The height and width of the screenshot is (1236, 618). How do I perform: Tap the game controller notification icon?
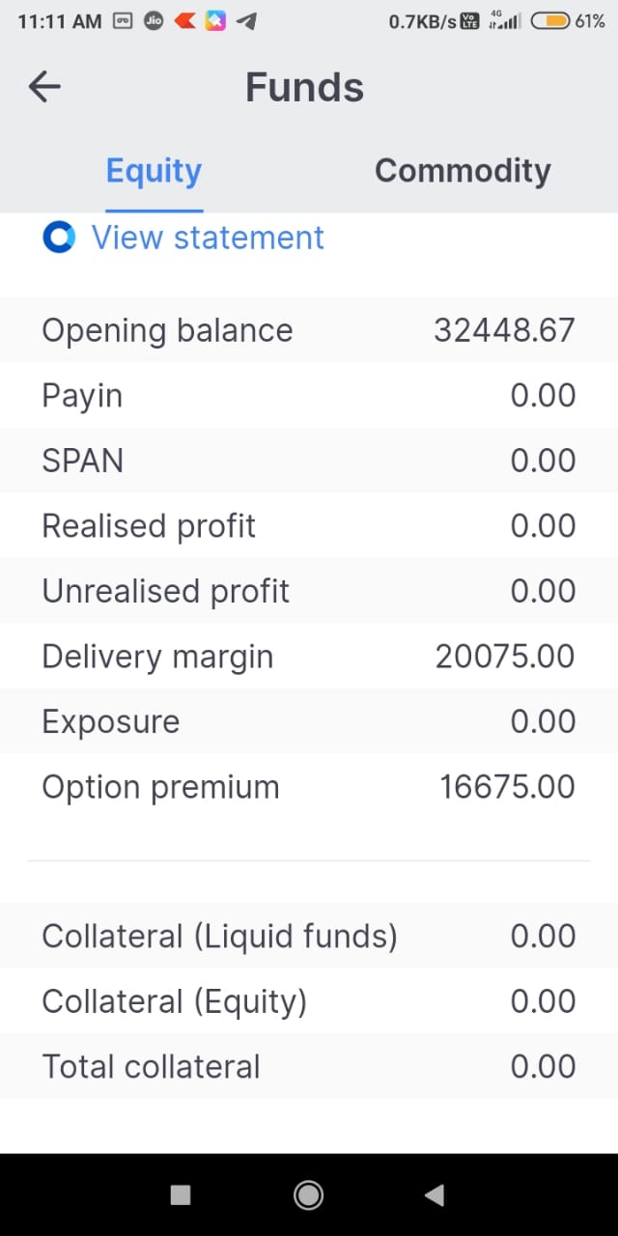[122, 19]
